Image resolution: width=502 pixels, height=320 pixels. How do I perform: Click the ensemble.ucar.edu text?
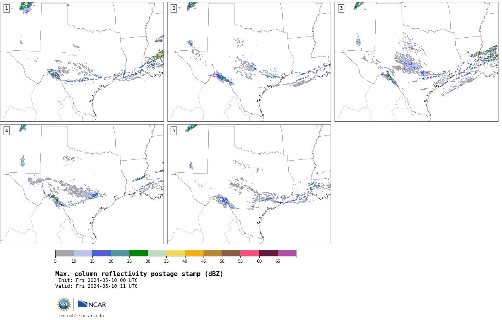click(x=82, y=316)
